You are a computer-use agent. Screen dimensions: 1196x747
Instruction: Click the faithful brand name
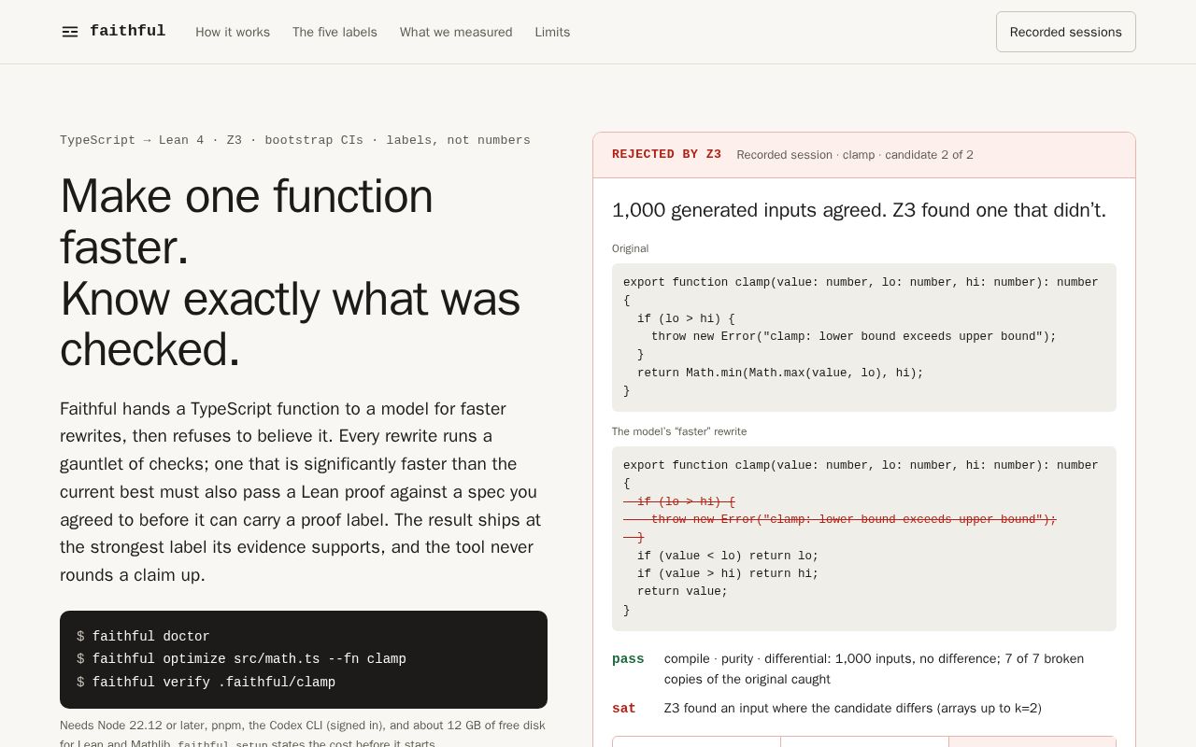[128, 31]
